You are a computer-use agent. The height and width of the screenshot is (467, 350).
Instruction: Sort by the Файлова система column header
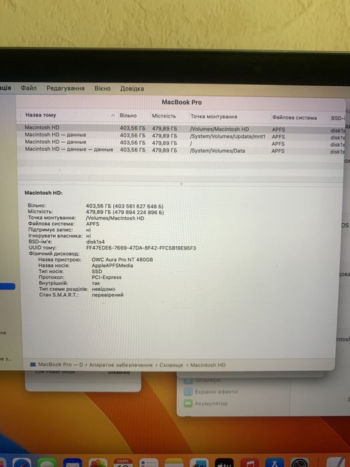click(295, 117)
